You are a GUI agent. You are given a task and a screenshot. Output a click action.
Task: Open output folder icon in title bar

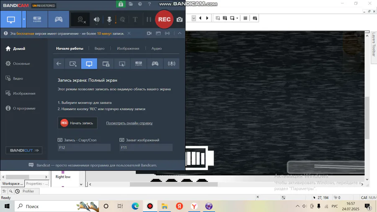click(131, 4)
